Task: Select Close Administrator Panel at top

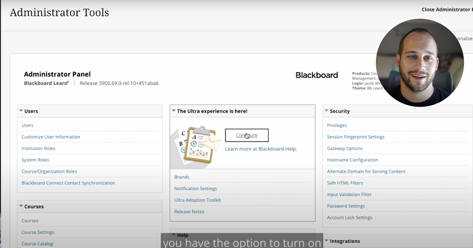Action: tap(447, 9)
